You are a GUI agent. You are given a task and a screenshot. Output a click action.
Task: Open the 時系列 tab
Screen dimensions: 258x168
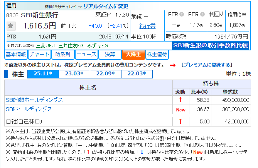[x=63, y=55]
